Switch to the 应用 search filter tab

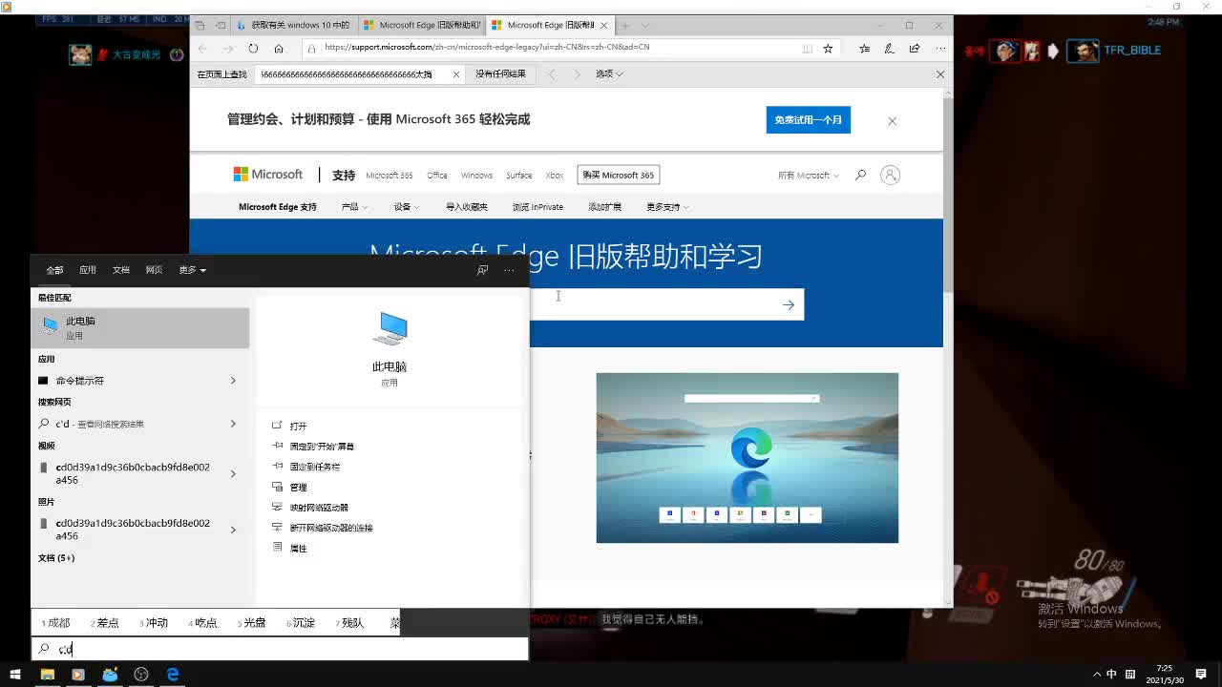click(x=88, y=270)
